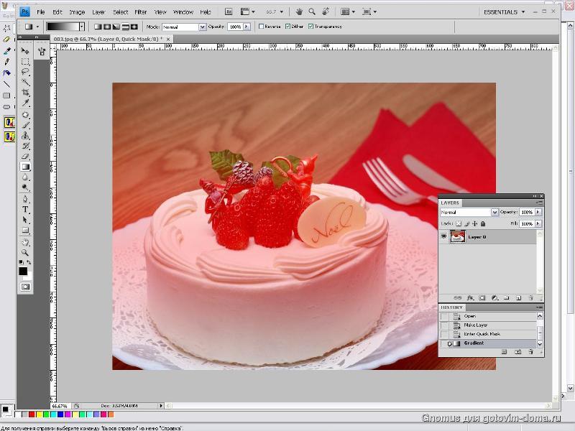Open the Filter menu
Viewport: 575px width, 431px height.
pos(140,12)
